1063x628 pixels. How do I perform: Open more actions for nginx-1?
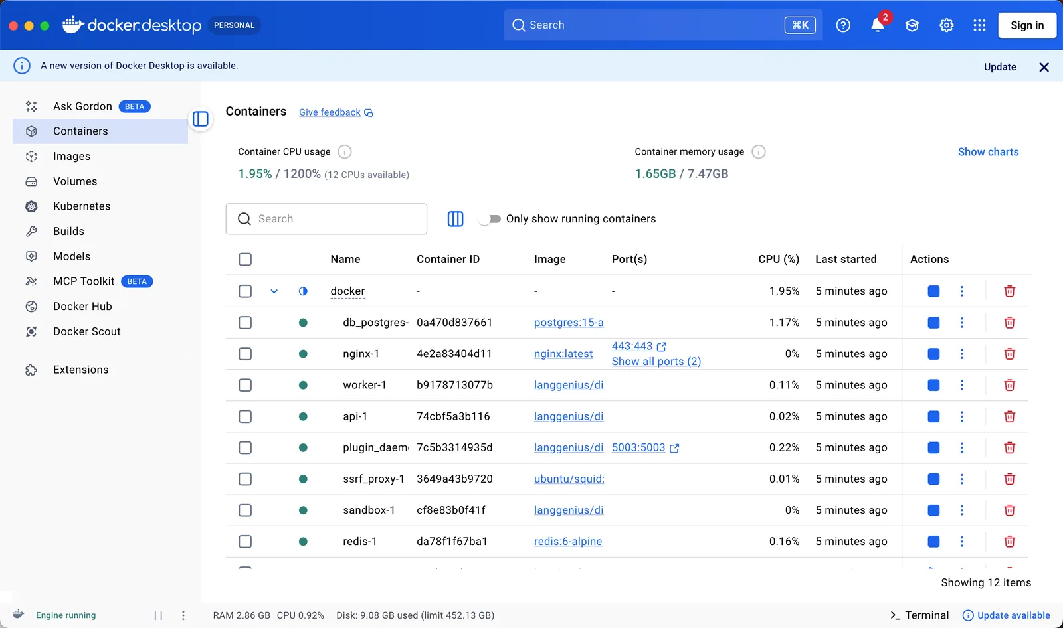961,354
